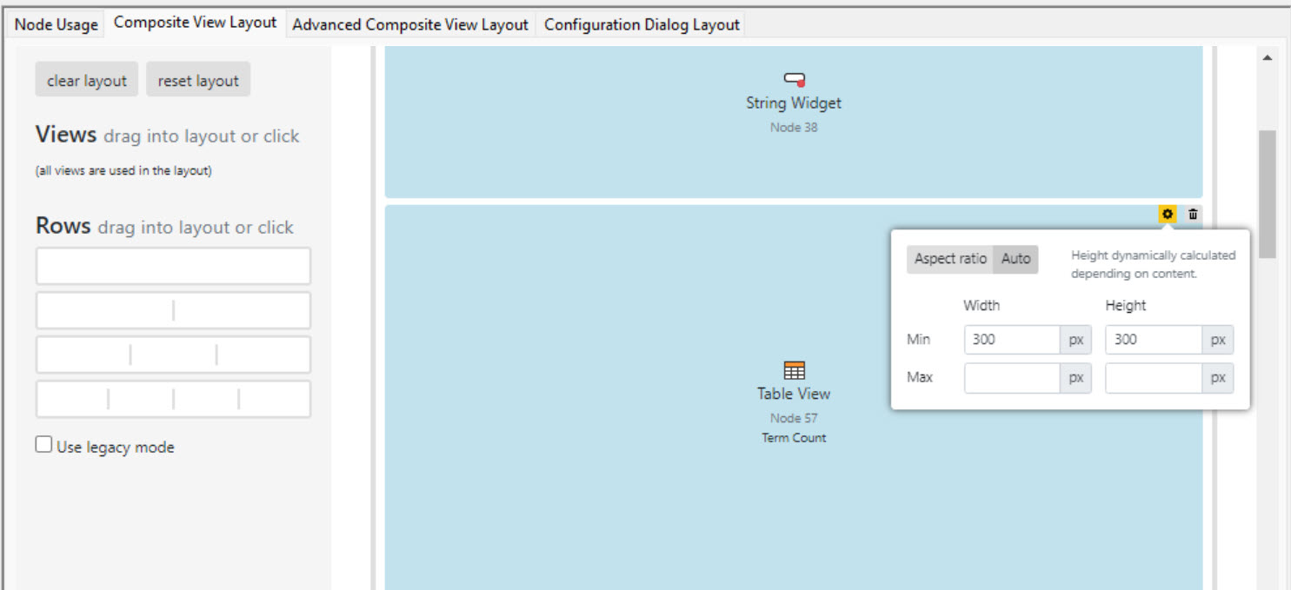This screenshot has height=590, width=1291.
Task: Open Configuration Dialog Layout tab
Action: pos(642,24)
